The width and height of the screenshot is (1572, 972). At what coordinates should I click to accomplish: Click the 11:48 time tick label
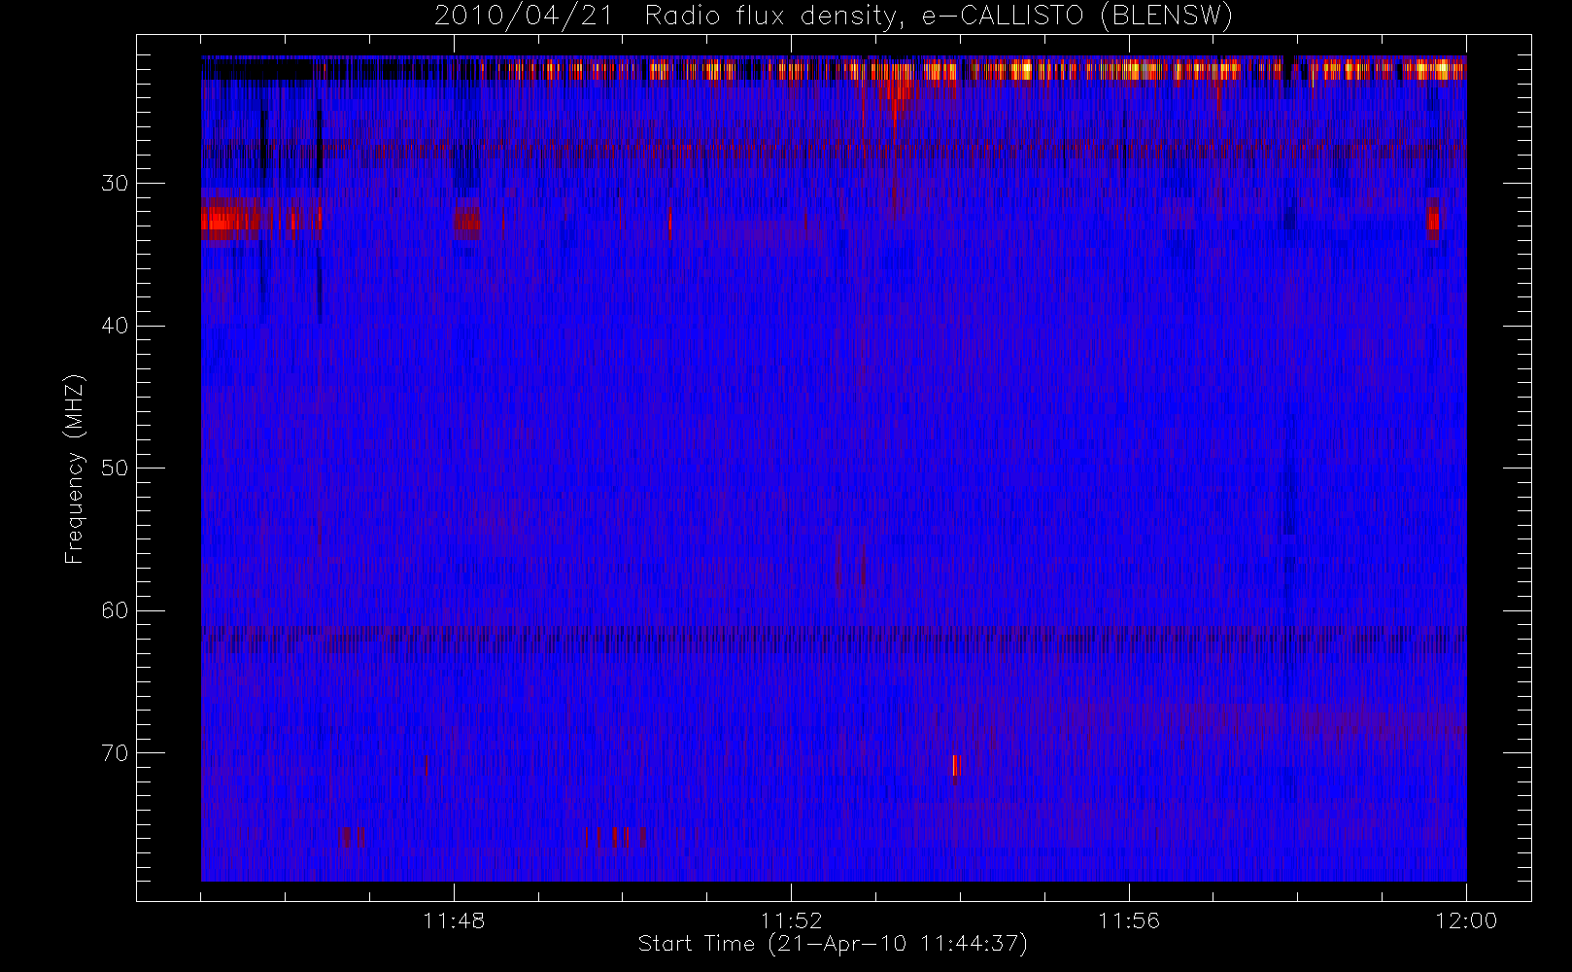[454, 920]
